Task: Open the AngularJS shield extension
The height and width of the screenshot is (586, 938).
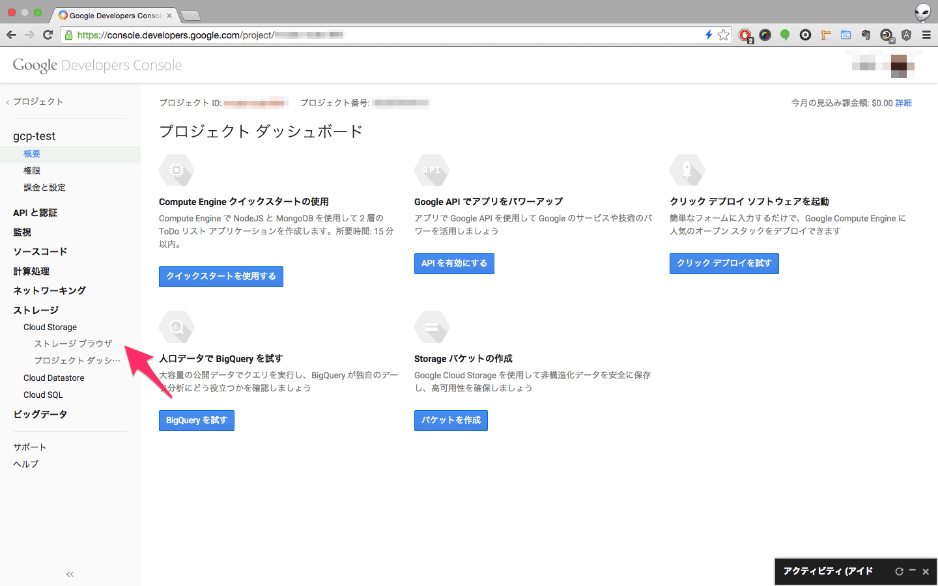Action: (906, 35)
